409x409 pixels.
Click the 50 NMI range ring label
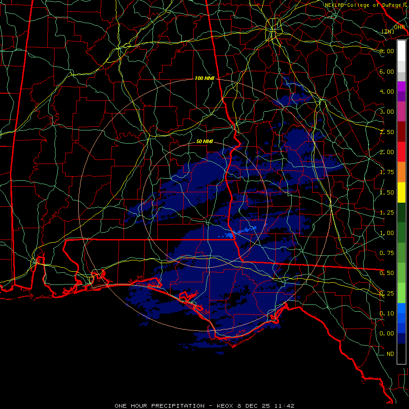coord(204,141)
